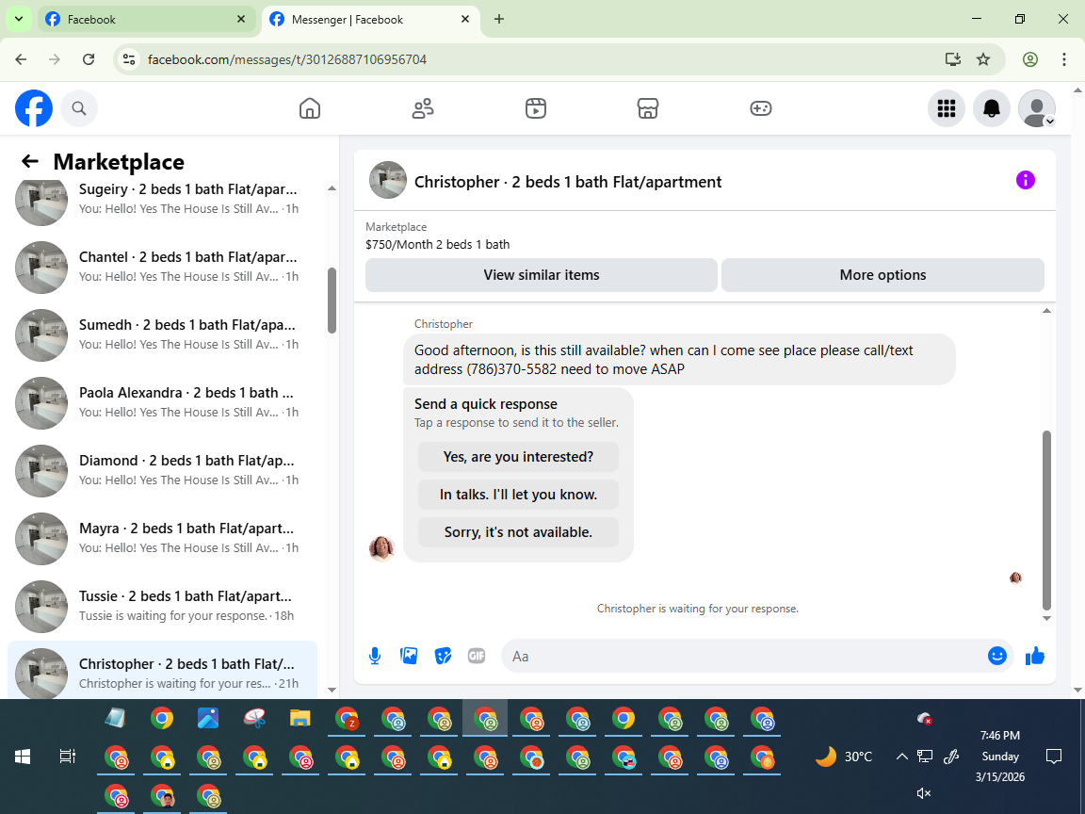Open conversation information purple icon
This screenshot has height=814, width=1085.
pos(1025,181)
